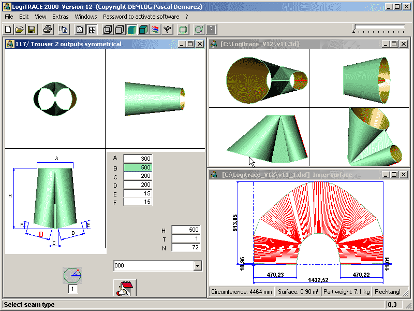Open the File menu
Screen dimensions: 414x311
click(x=9, y=17)
